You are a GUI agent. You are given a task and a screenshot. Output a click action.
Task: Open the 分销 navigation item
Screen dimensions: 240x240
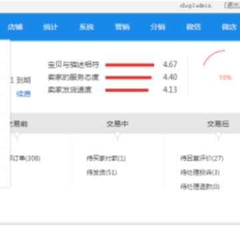[158, 27]
